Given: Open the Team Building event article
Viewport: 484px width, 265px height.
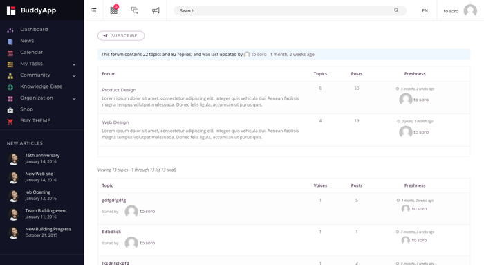Looking at the screenshot, I should pos(46,210).
